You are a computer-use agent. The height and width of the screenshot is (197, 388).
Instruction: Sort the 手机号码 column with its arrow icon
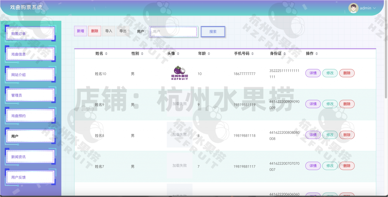pos(252,53)
